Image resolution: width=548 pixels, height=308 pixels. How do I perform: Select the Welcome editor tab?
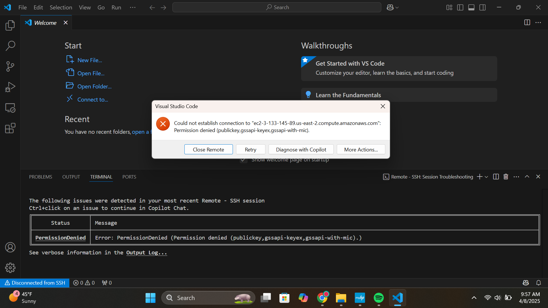pos(46,23)
